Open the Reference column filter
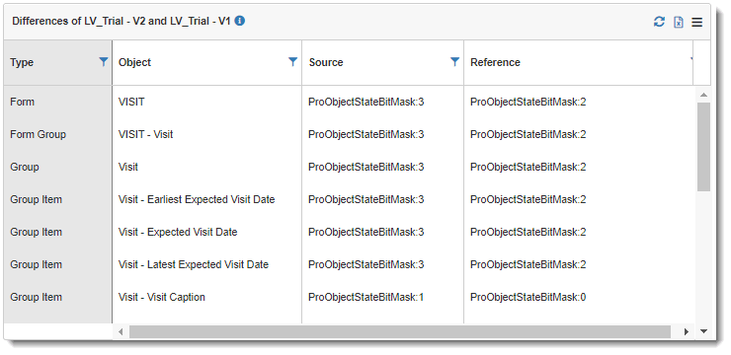The width and height of the screenshot is (731, 355). click(690, 61)
